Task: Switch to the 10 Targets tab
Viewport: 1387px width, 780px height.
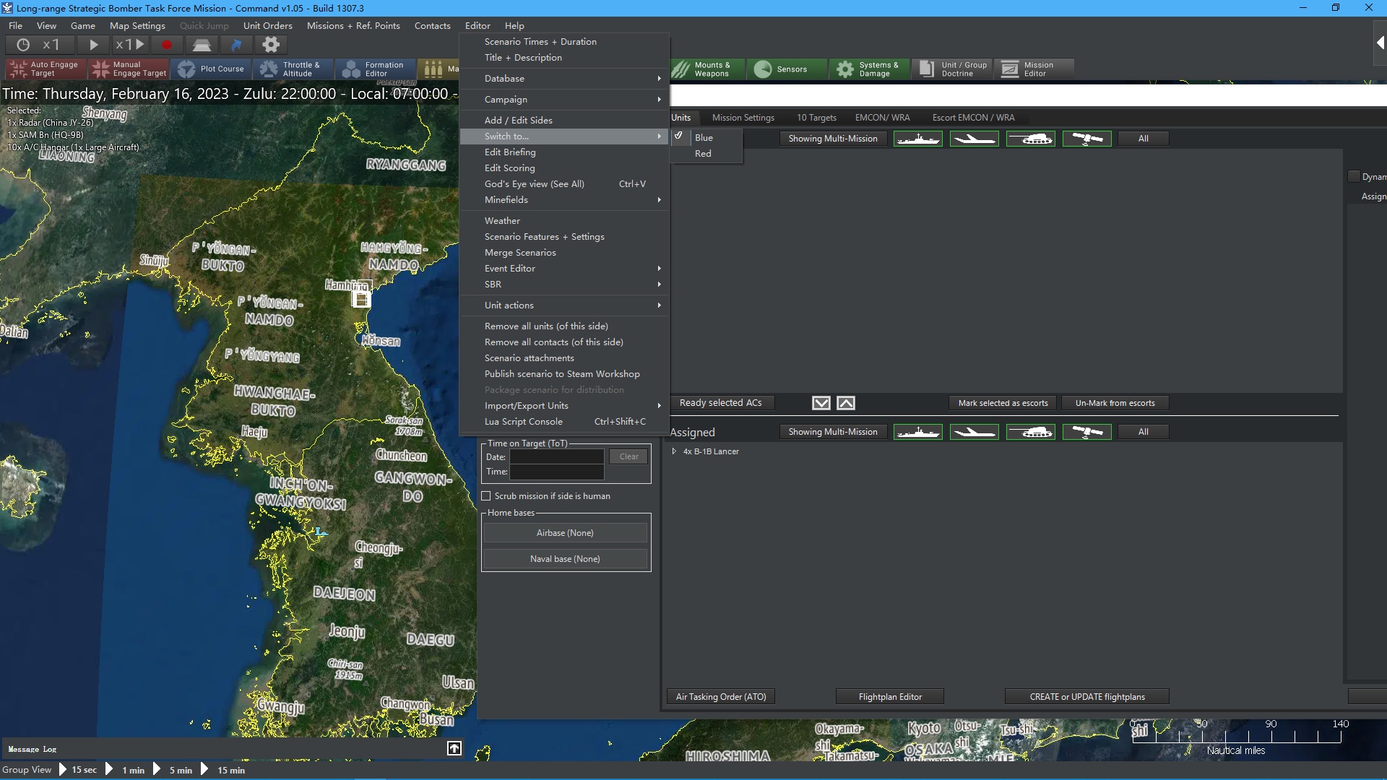Action: tap(816, 118)
